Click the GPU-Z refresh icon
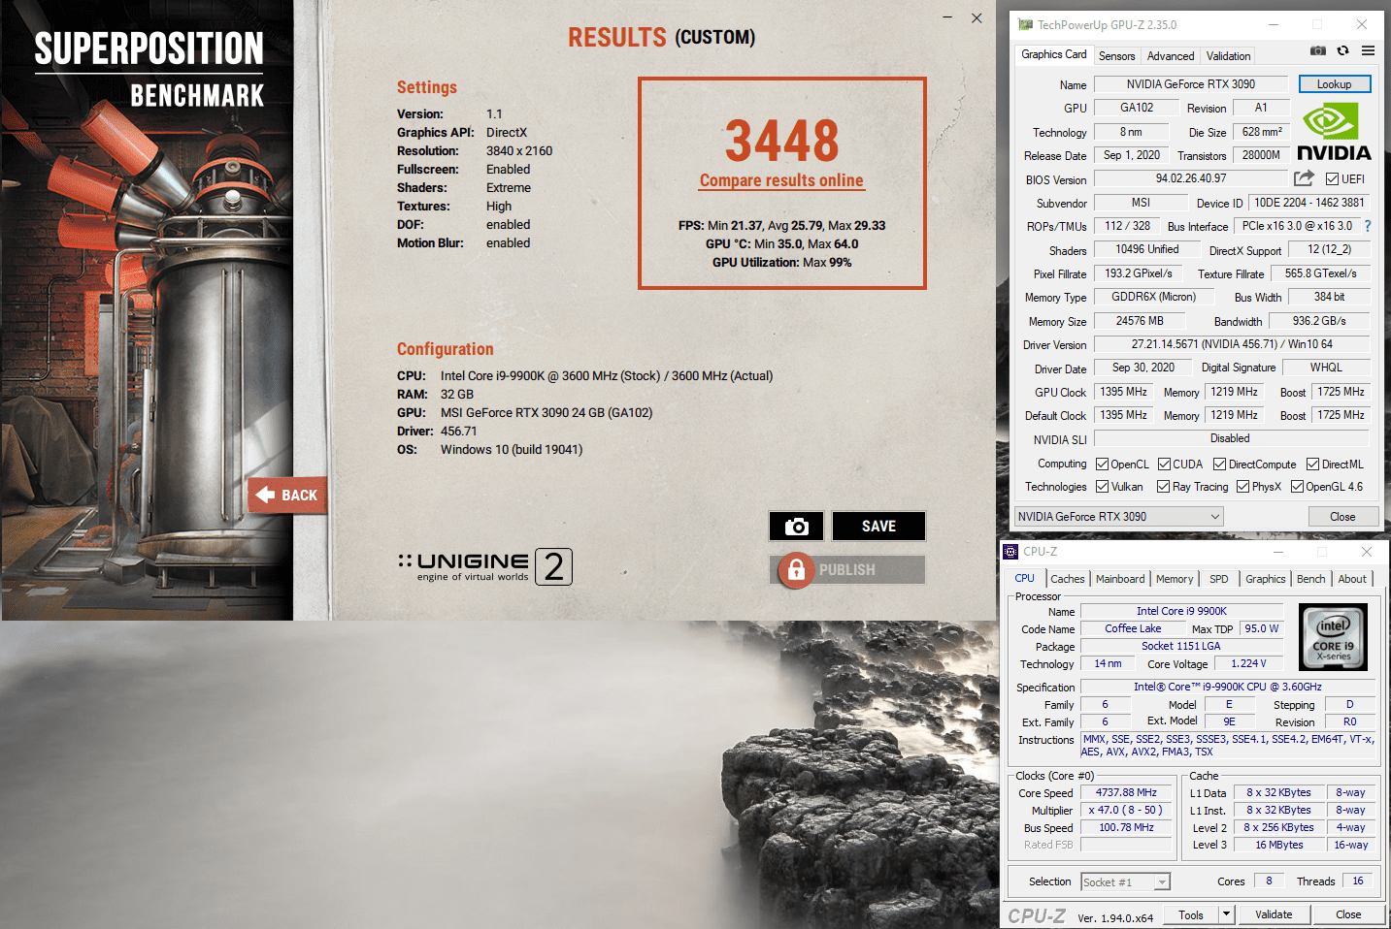Screen dimensions: 1391x929 (1342, 50)
